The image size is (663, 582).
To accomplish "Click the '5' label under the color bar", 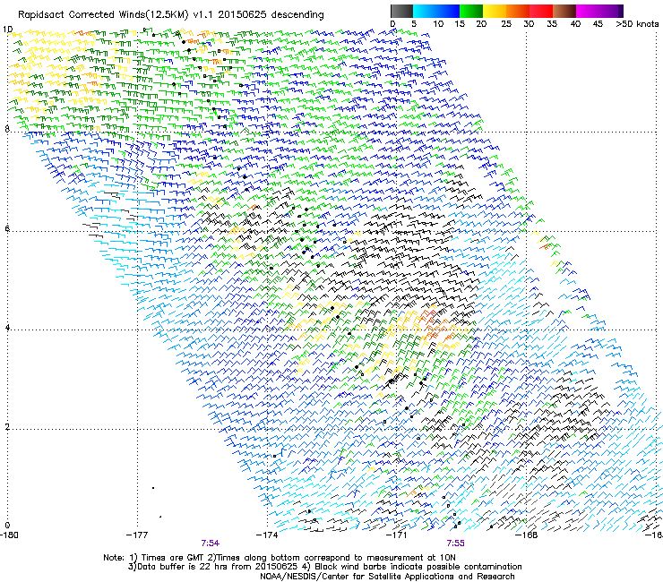I will point(414,24).
